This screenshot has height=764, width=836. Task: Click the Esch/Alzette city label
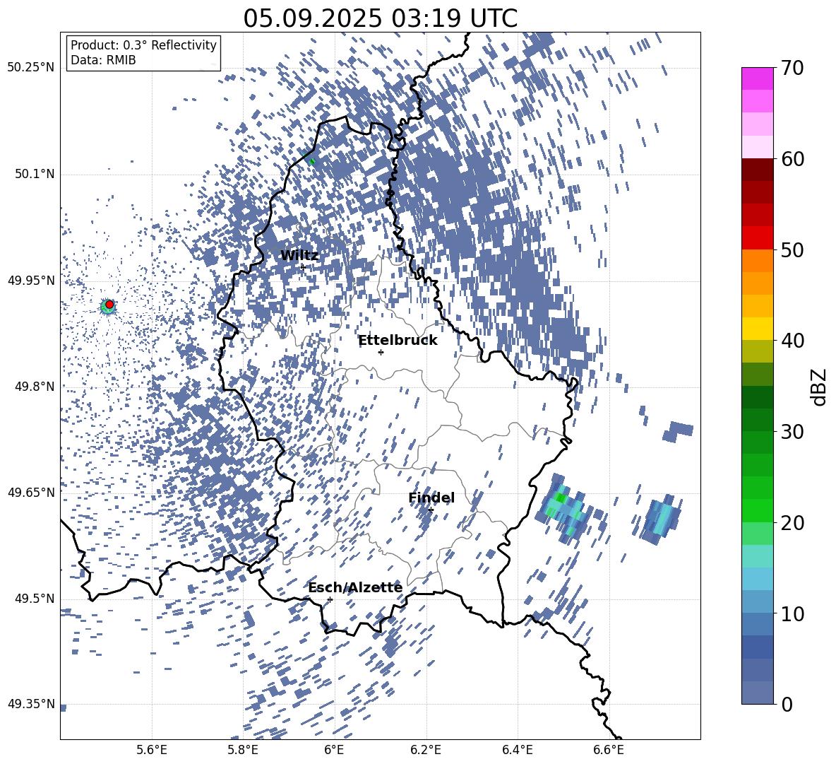pos(355,587)
